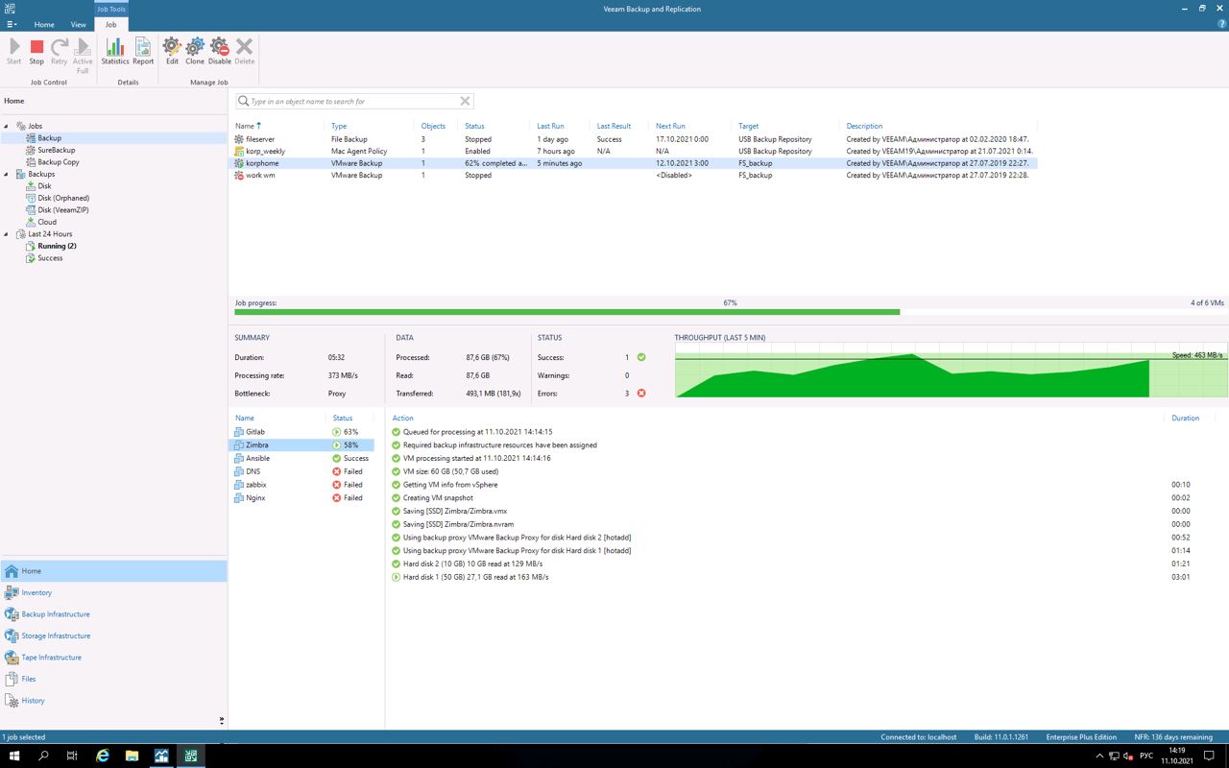Screen dimensions: 1229x768
Task: Collapse the Last 24 Hours node
Action: tap(6, 234)
